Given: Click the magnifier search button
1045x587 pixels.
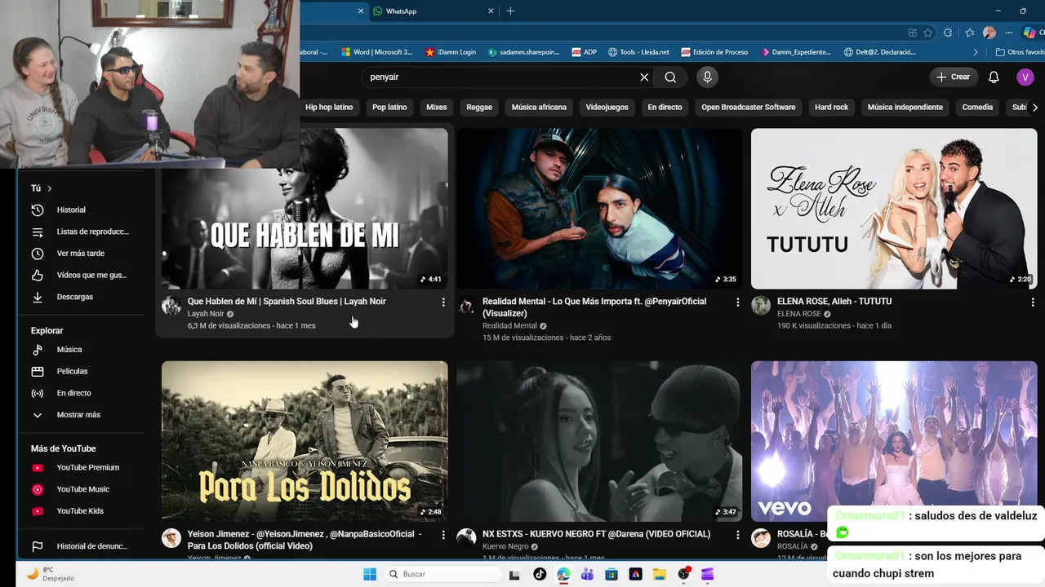Looking at the screenshot, I should pos(670,77).
